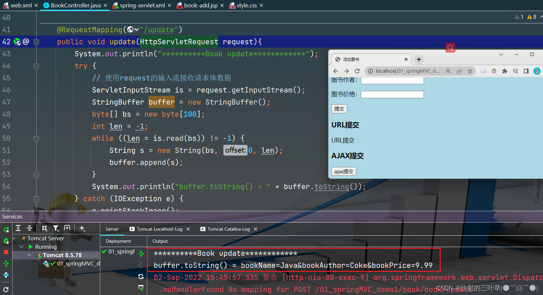Click the green Deploy icon beside the artifact

pos(141,254)
